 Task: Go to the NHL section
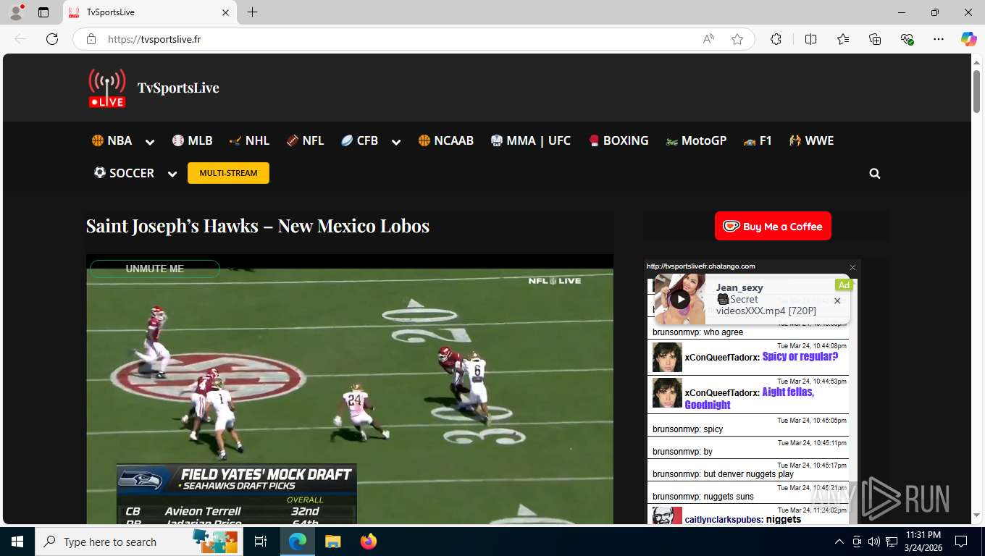pos(249,140)
